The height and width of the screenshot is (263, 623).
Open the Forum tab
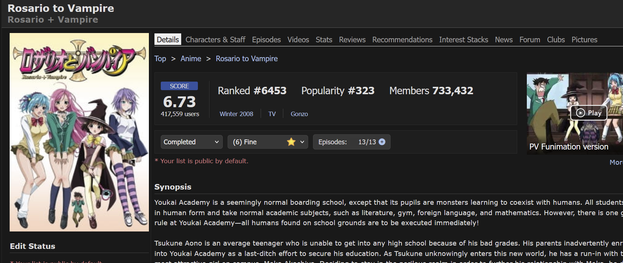(529, 39)
